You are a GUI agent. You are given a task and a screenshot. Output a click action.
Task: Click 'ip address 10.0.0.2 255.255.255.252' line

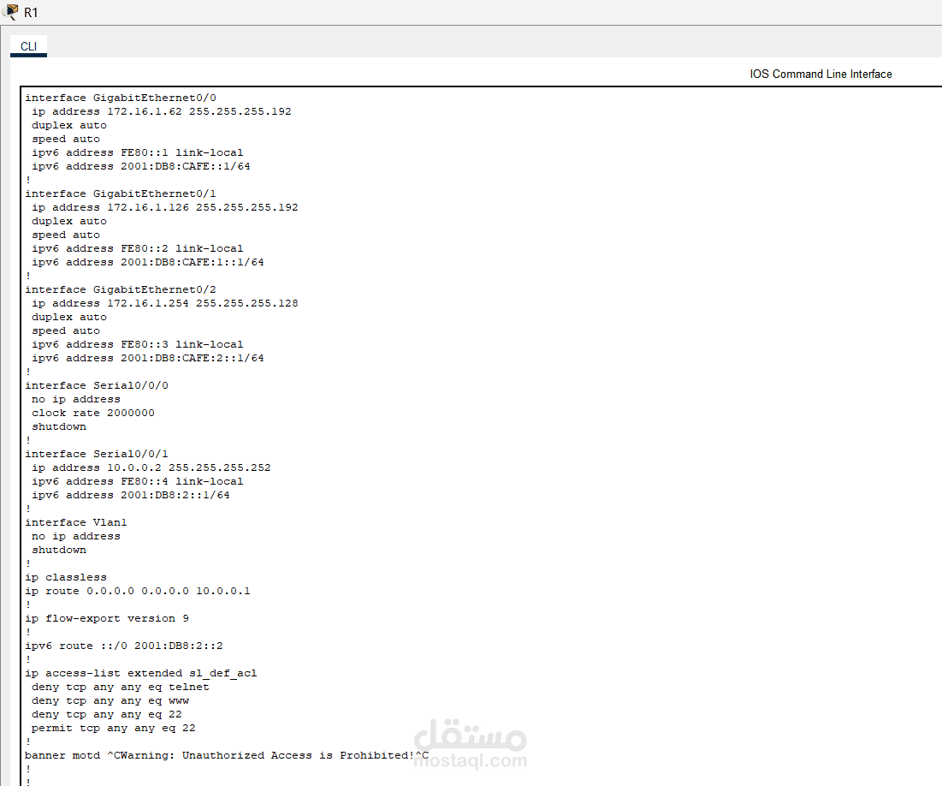click(x=151, y=467)
